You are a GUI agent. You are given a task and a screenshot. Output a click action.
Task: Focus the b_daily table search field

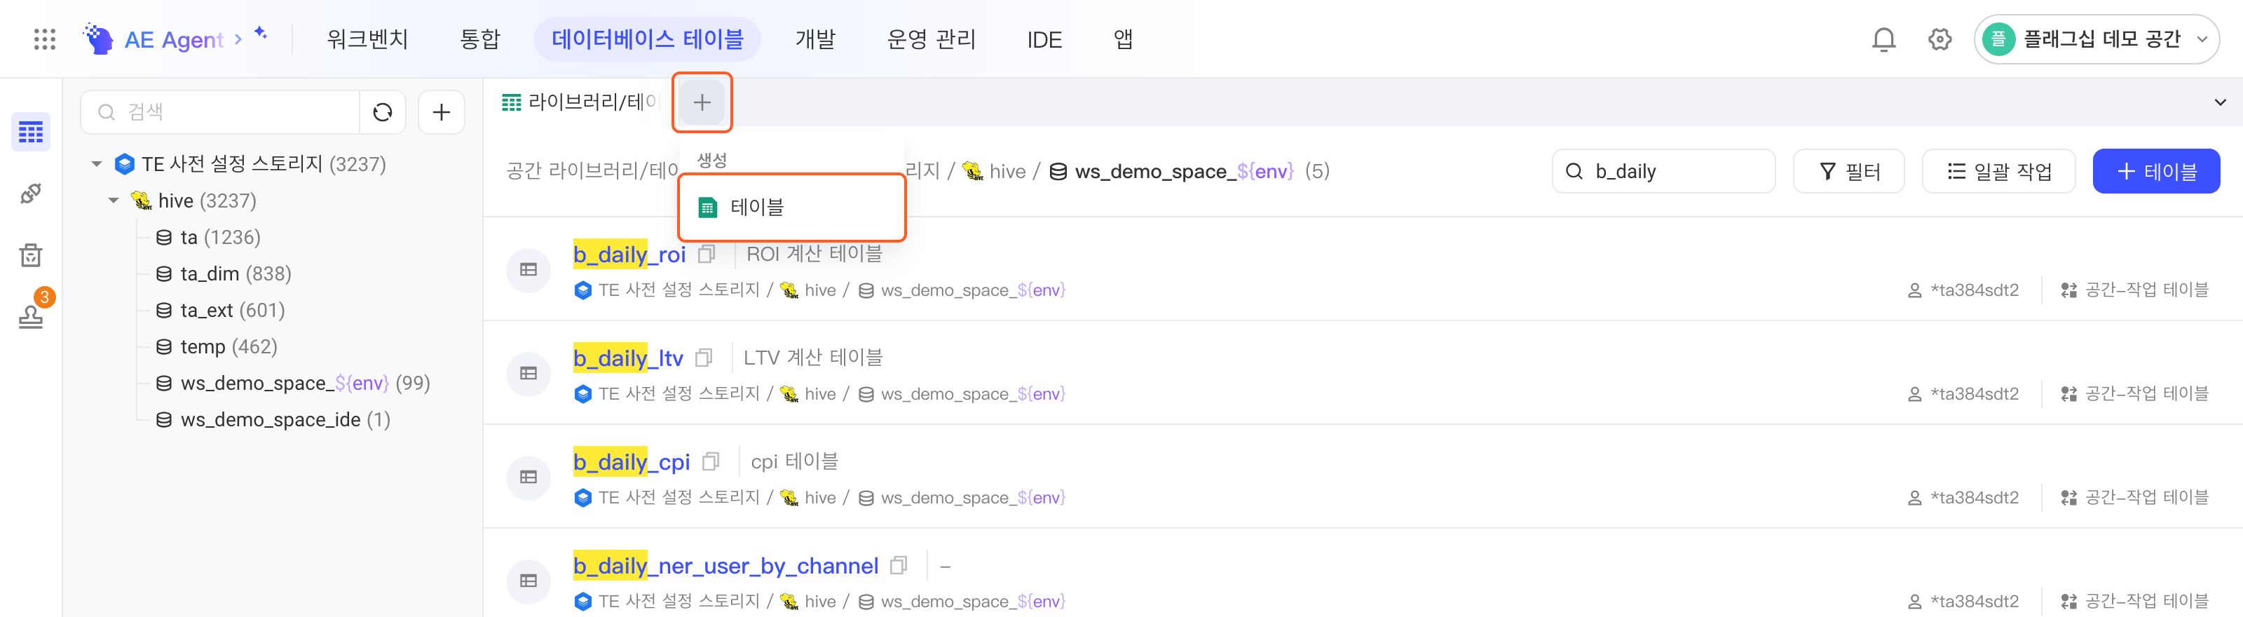tap(1663, 171)
